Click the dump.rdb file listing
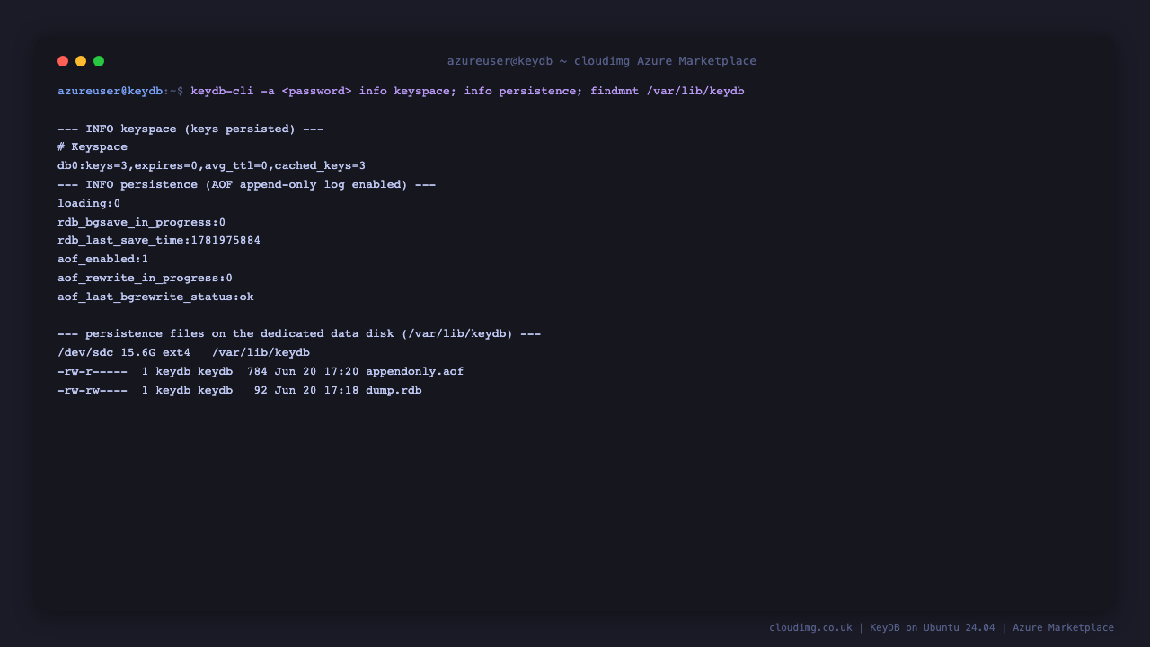 (240, 390)
